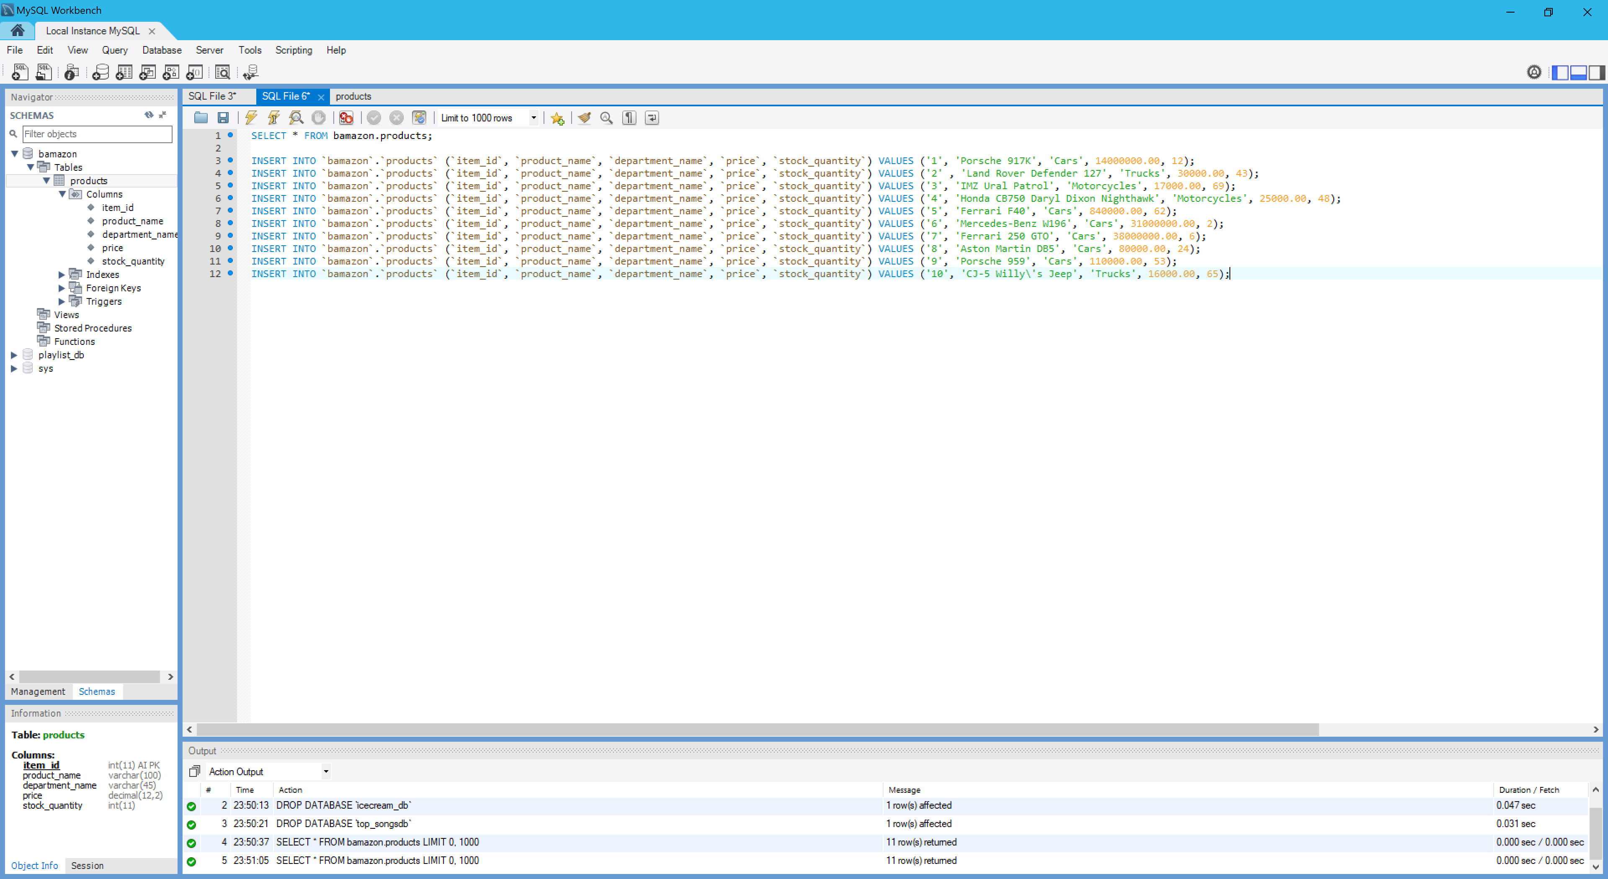The width and height of the screenshot is (1608, 879).
Task: Execute the SQL script with lightning icon
Action: click(x=251, y=117)
